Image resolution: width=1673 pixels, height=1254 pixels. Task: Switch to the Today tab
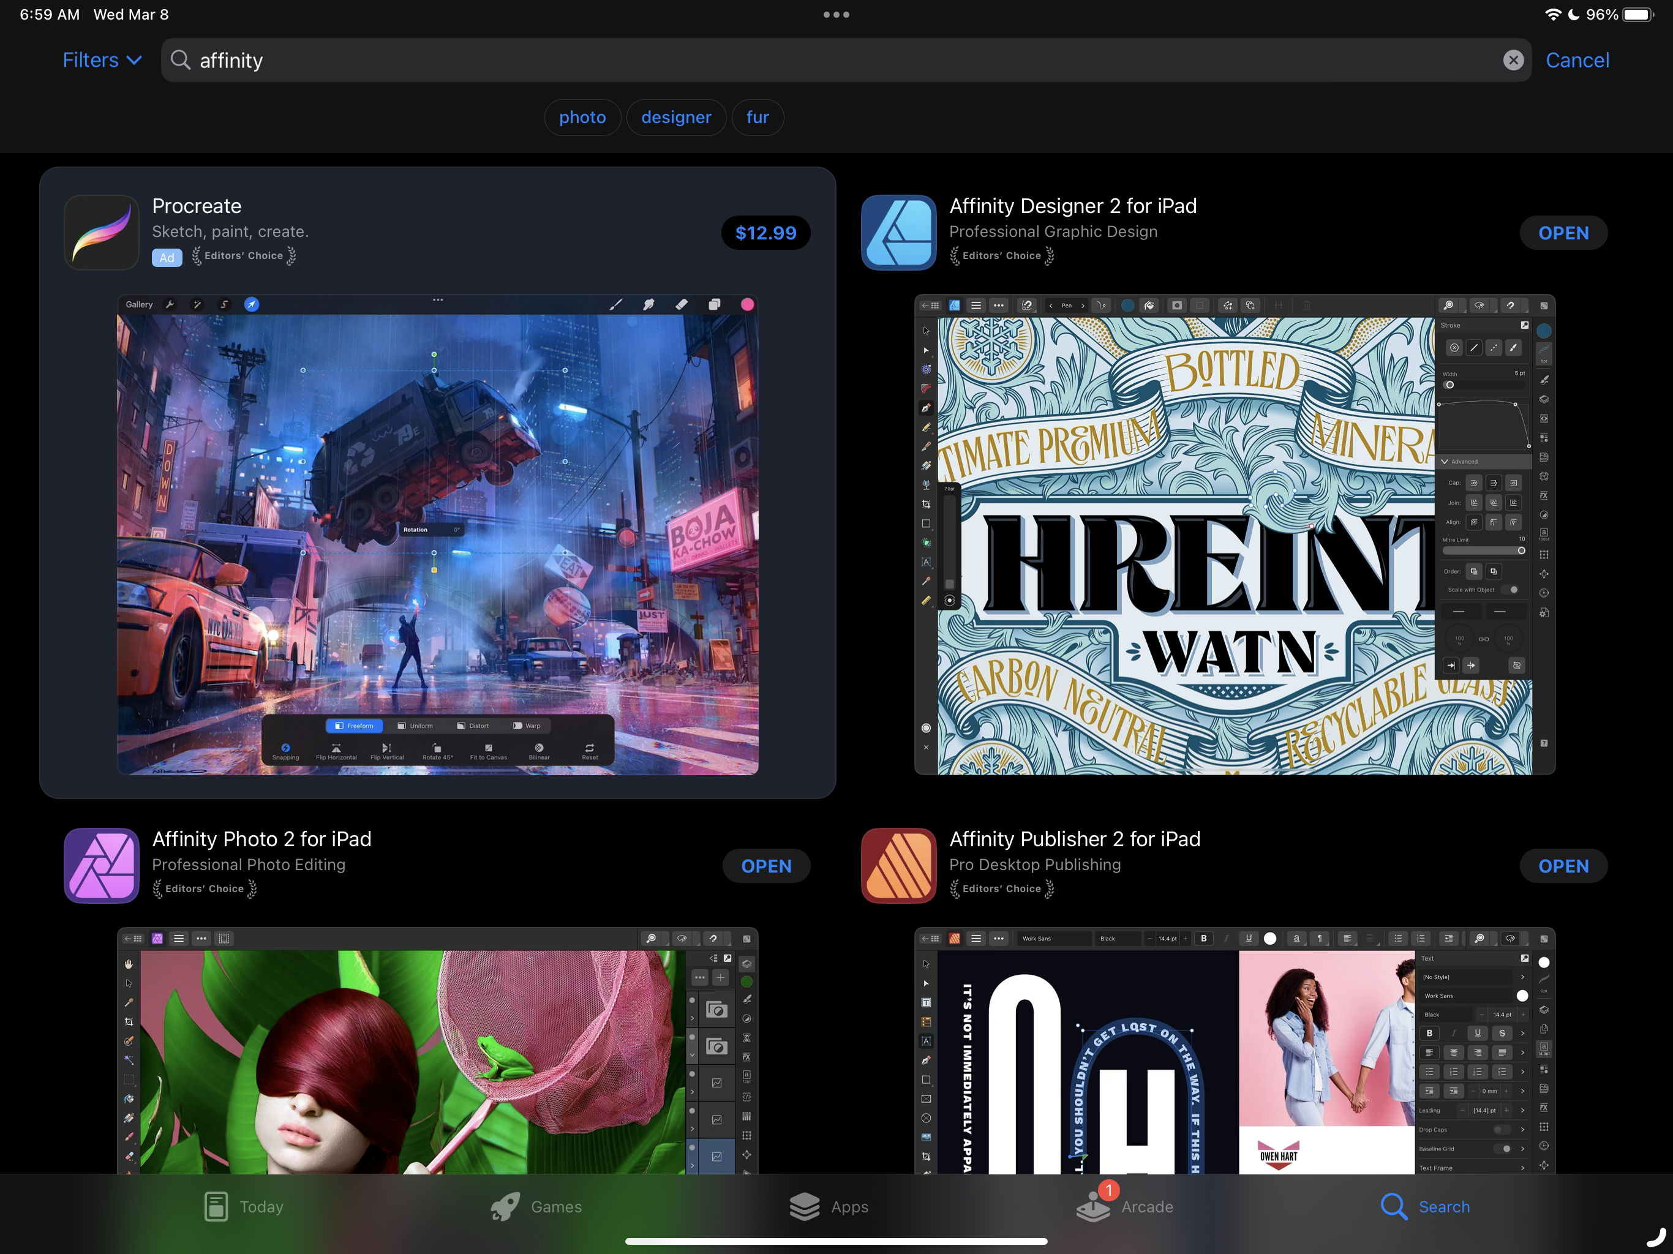click(244, 1206)
